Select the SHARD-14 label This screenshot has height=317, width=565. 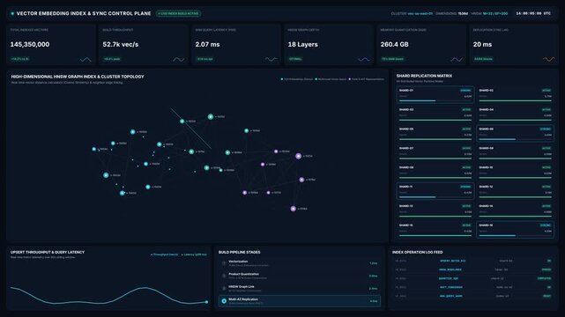486,206
